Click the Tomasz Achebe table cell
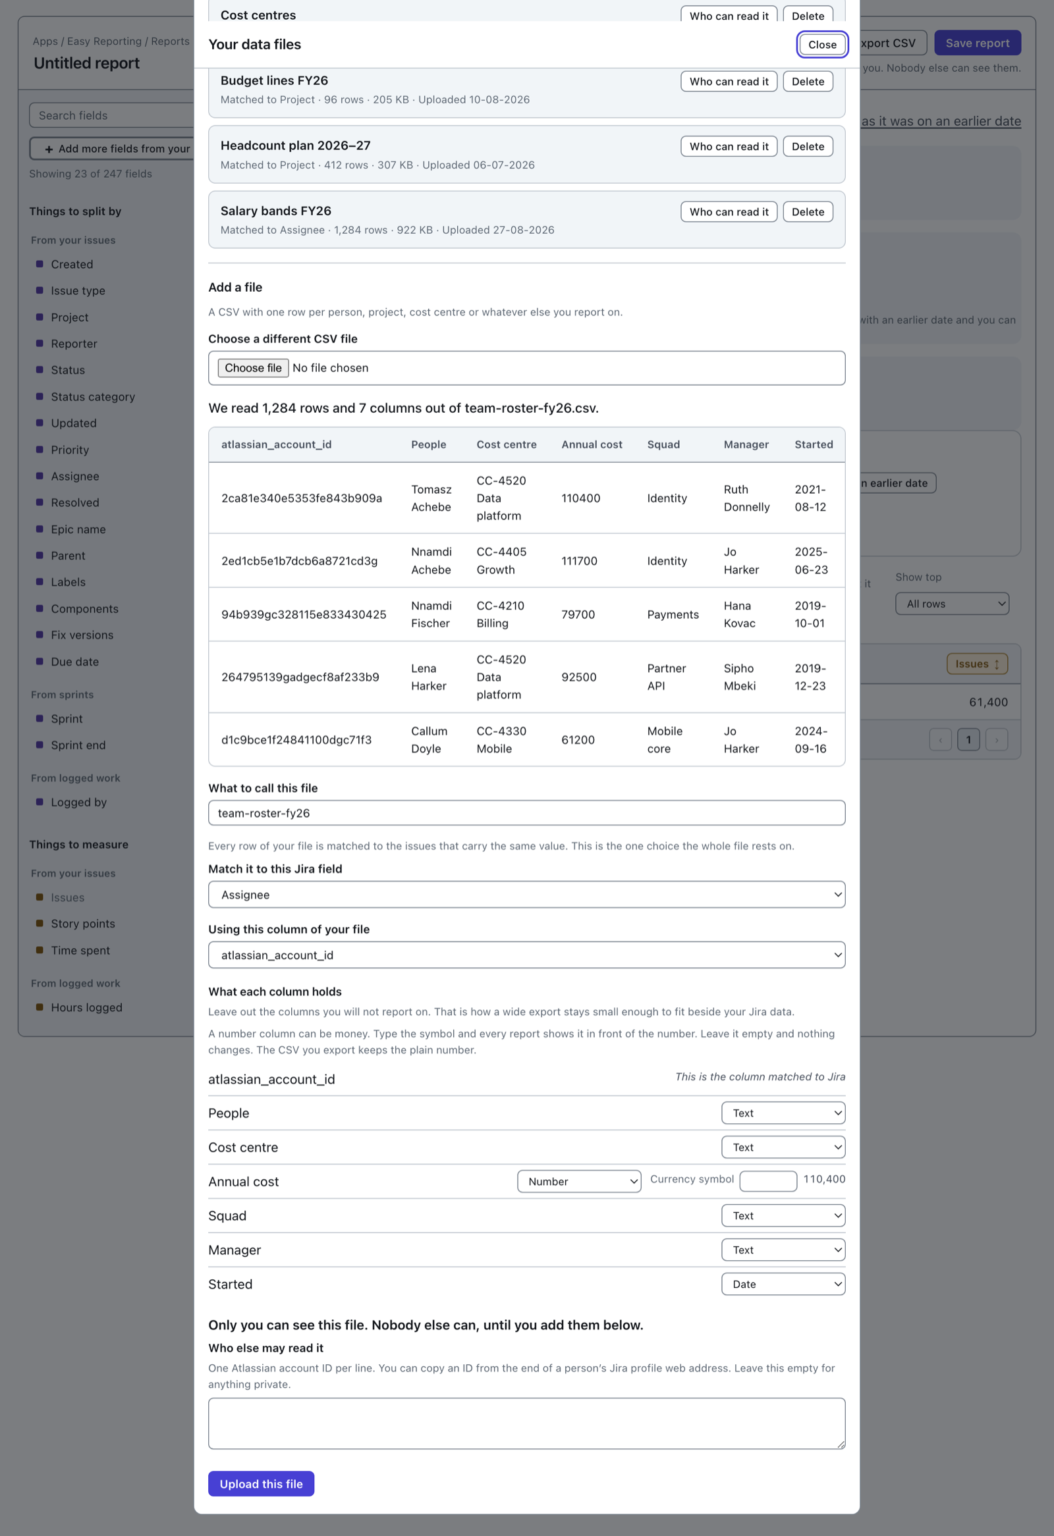Screen dimensions: 1054x1536 pyautogui.click(x=431, y=498)
